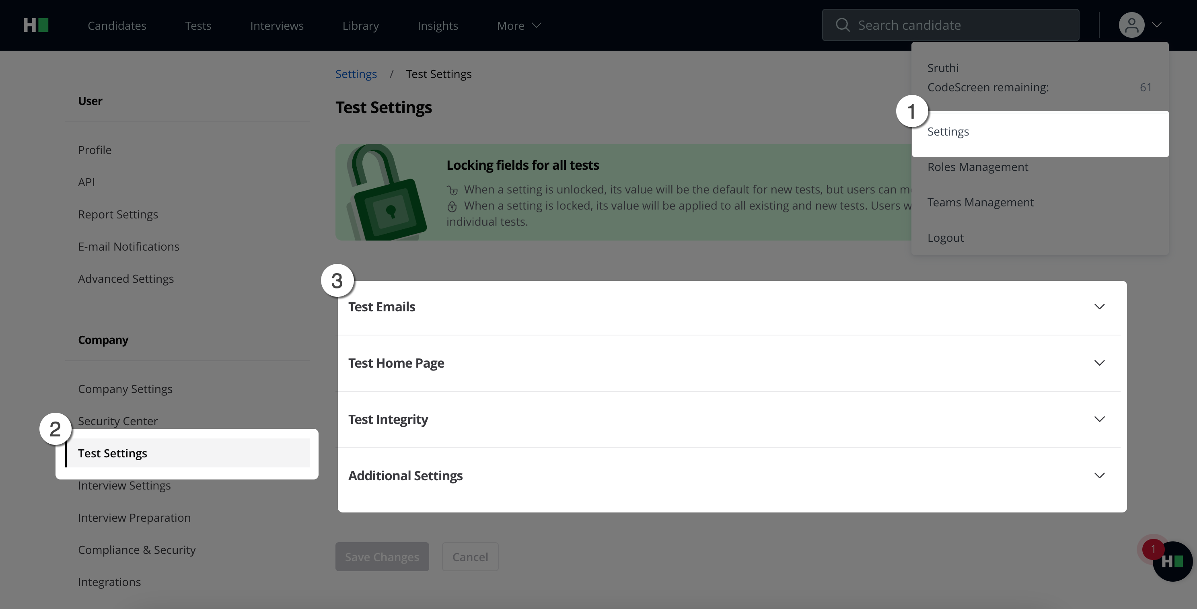Expand the Test Emails section
Screen dimensions: 1197x609
tap(1099, 307)
